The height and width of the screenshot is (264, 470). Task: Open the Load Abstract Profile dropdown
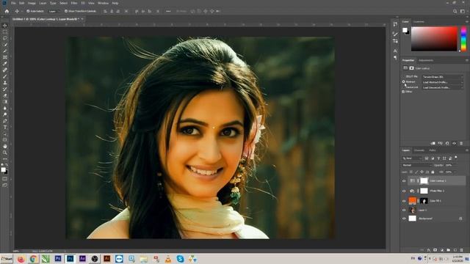click(x=443, y=82)
